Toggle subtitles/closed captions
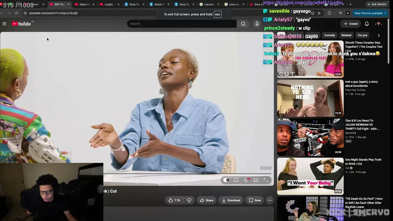This screenshot has width=393, height=221. 236,180
